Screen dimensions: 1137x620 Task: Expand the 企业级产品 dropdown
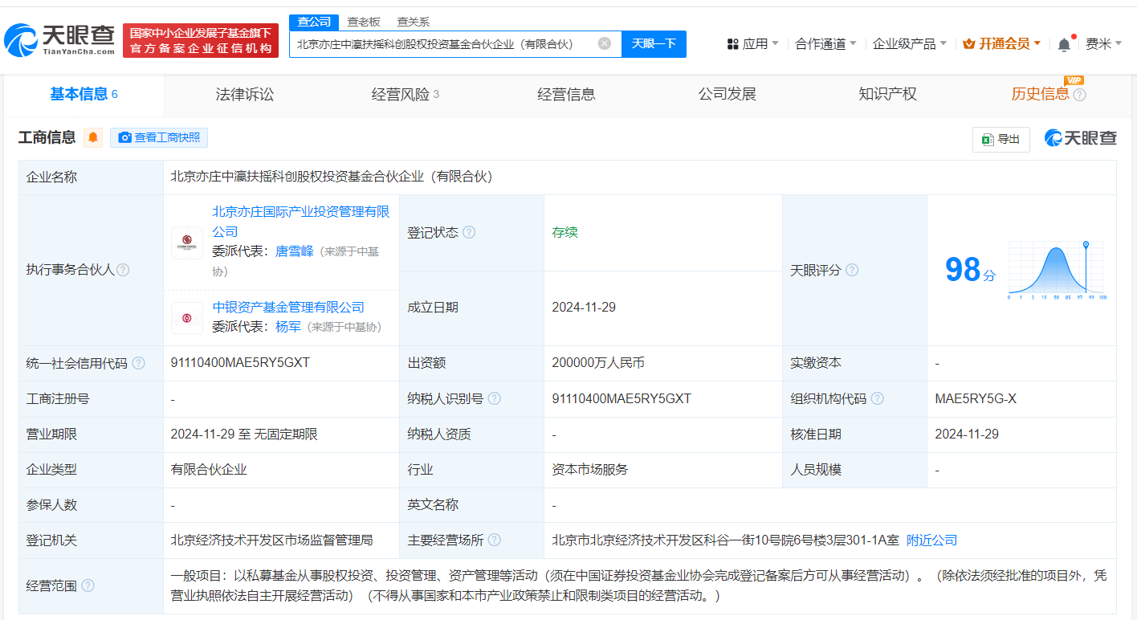click(x=909, y=44)
